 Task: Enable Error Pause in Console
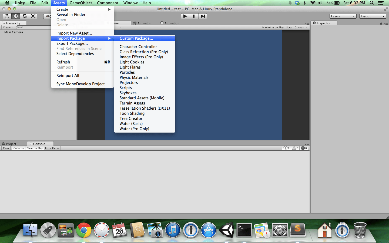[x=52, y=148]
